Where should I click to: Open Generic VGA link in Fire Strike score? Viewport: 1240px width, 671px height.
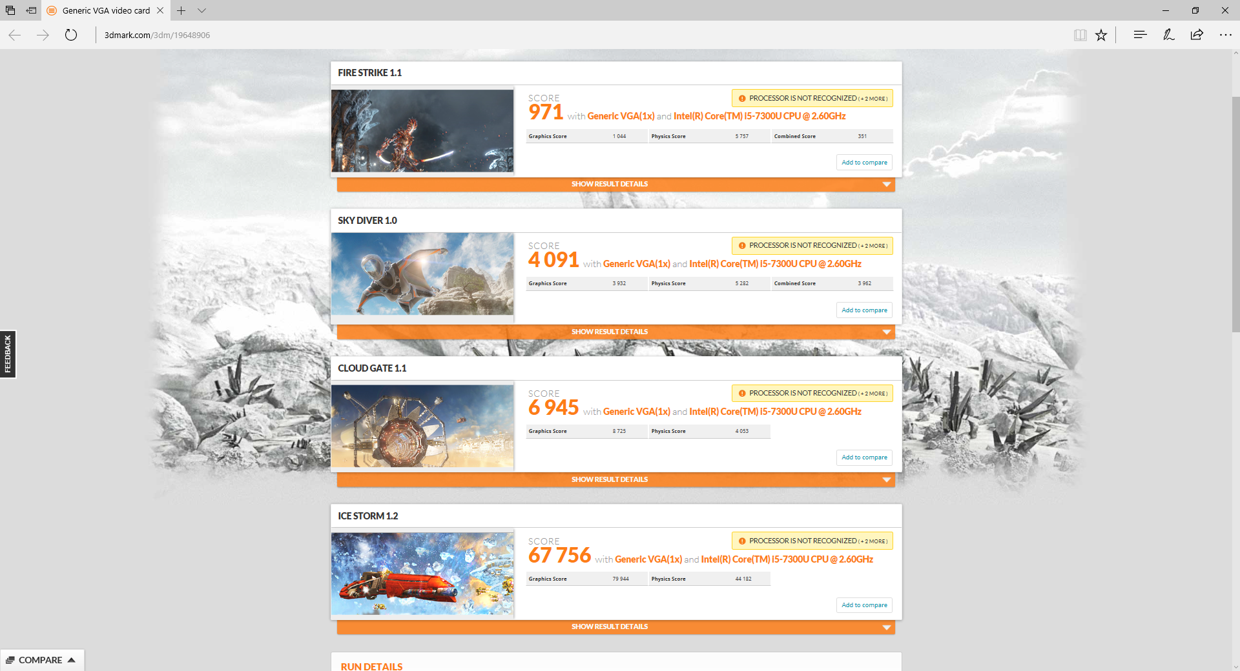coord(621,116)
